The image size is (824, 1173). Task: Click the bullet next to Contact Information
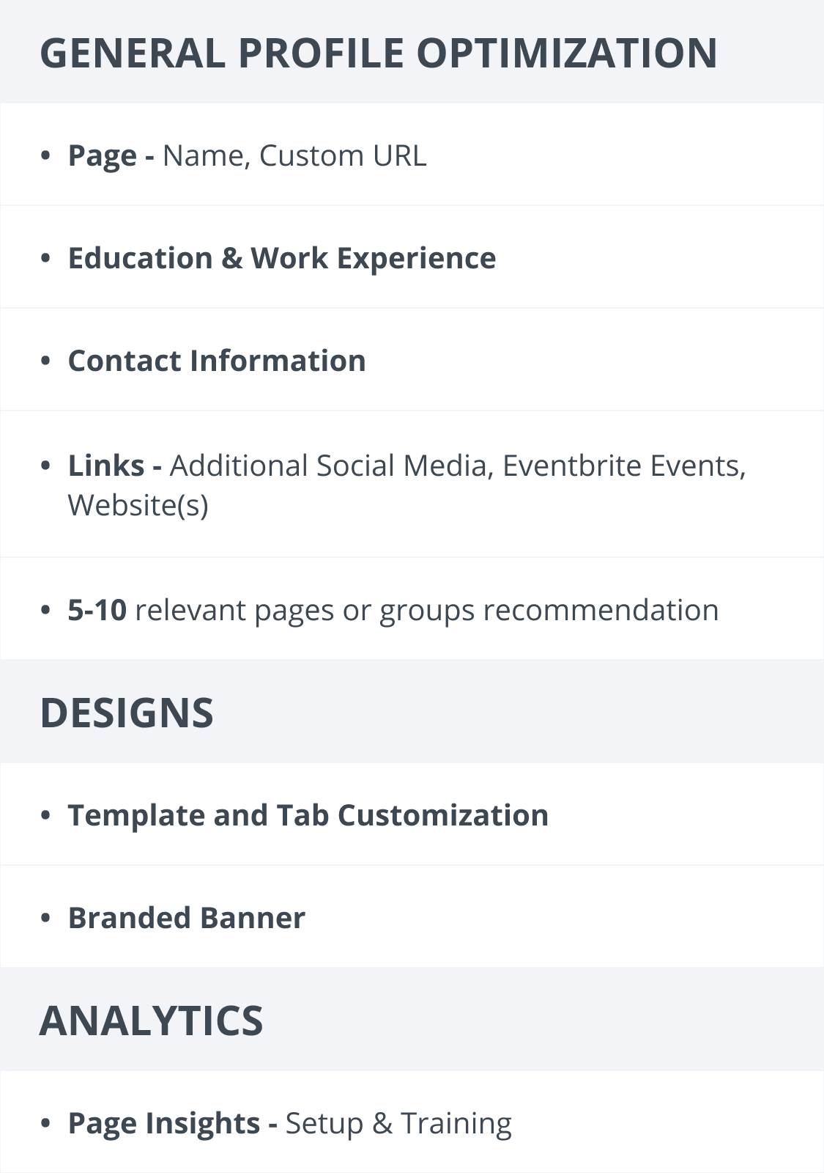tap(45, 361)
